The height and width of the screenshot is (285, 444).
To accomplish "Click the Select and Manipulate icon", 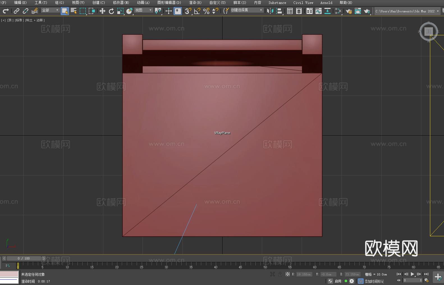I will [169, 11].
